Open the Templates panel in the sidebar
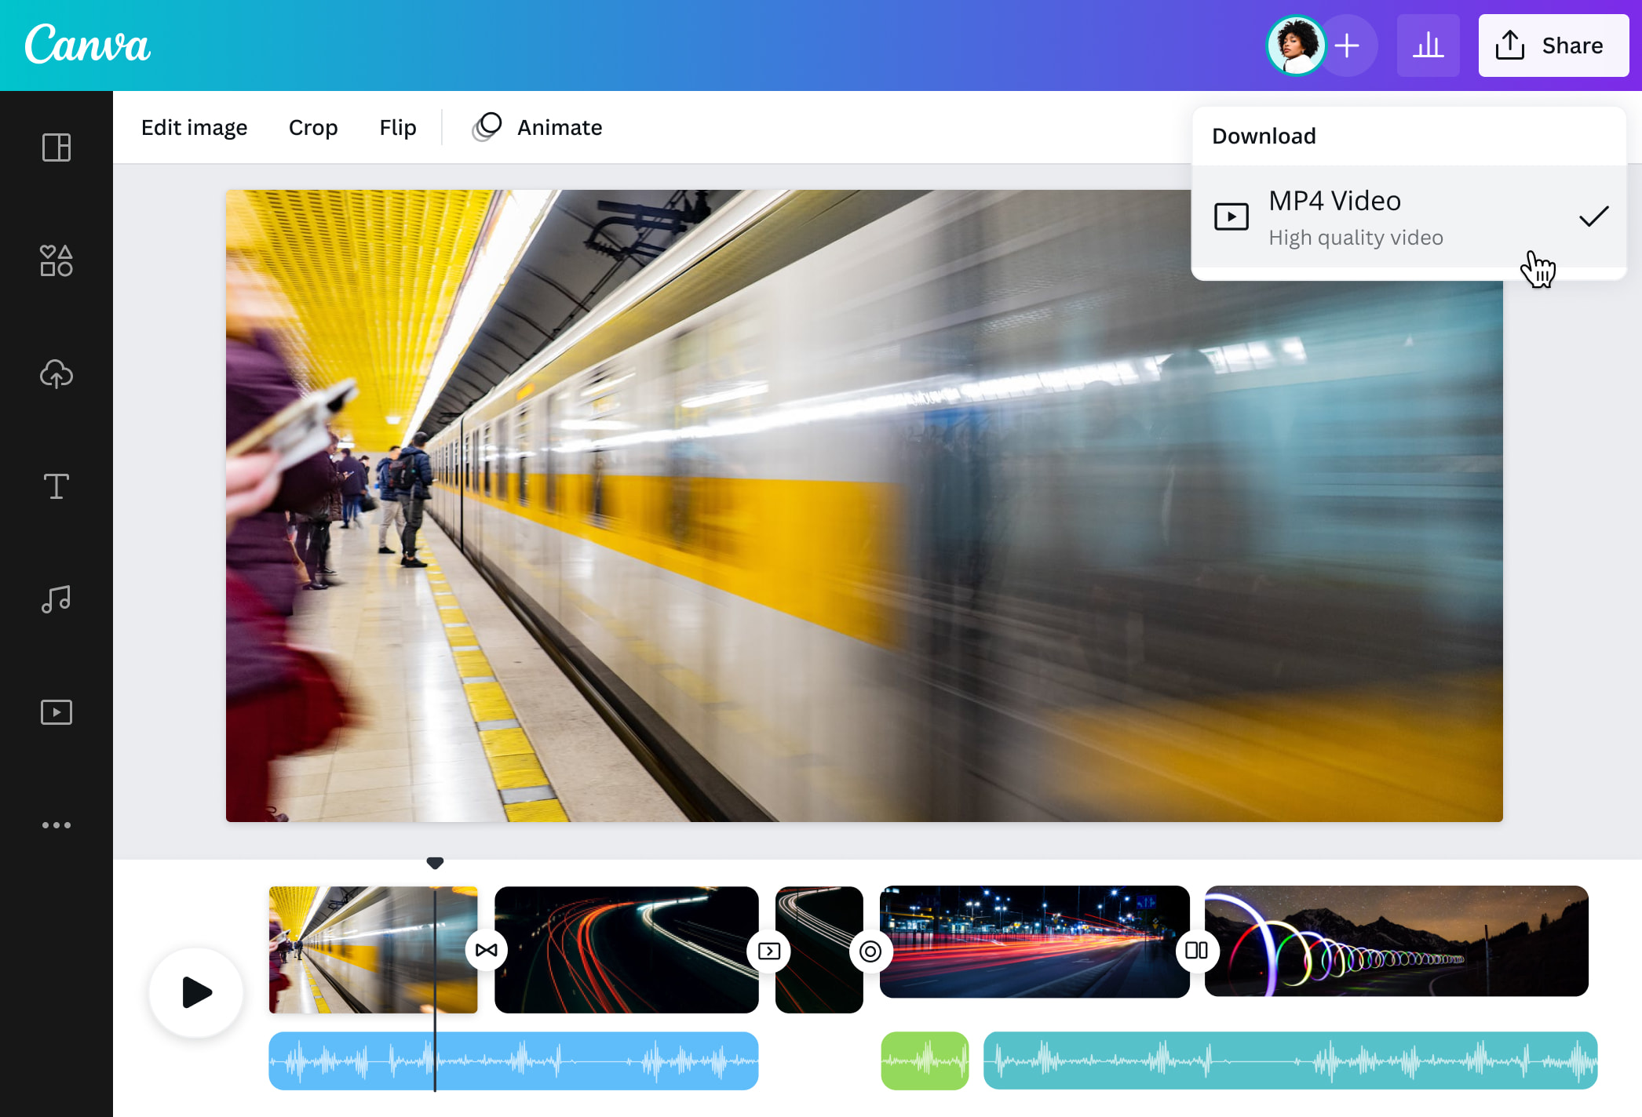 click(x=56, y=147)
